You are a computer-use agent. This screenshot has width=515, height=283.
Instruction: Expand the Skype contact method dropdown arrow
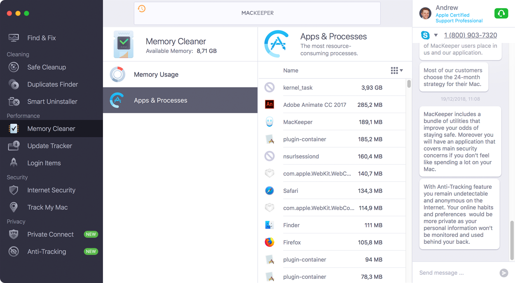pyautogui.click(x=435, y=35)
